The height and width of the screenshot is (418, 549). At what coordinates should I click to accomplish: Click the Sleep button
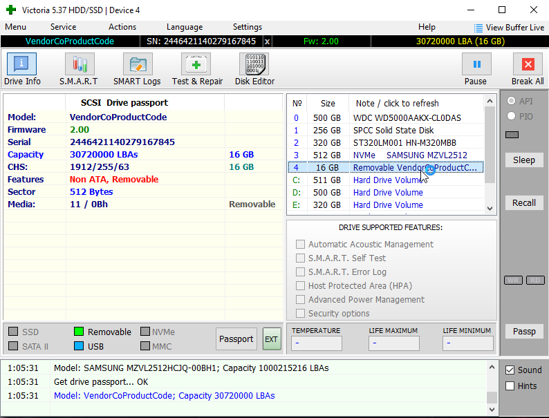(x=524, y=160)
